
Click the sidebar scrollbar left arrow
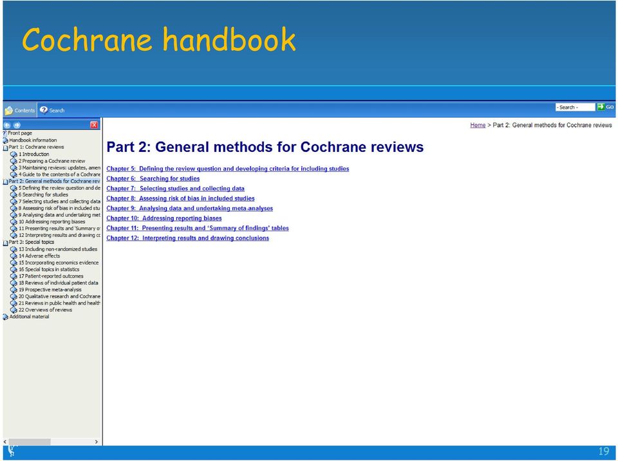click(x=5, y=442)
